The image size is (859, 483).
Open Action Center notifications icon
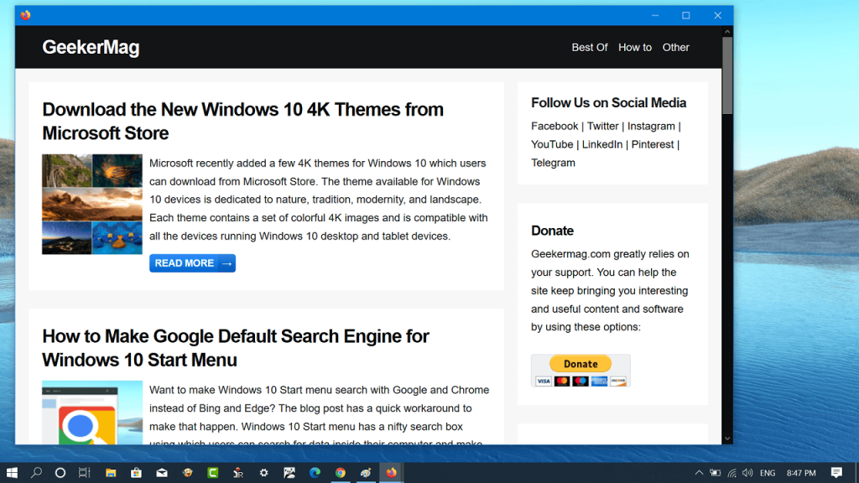(x=836, y=473)
